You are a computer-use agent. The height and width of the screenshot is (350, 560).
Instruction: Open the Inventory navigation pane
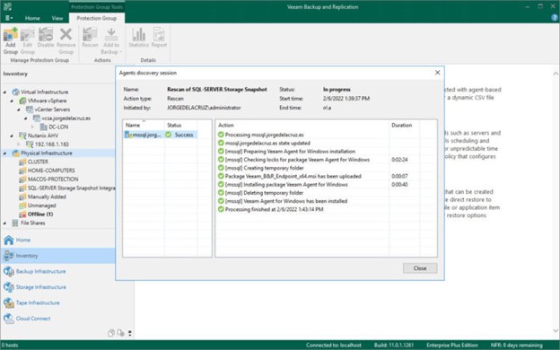pos(57,256)
